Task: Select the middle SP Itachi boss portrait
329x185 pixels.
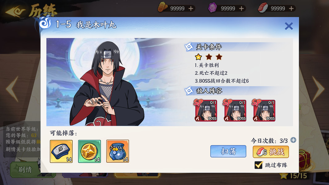Action: [235, 110]
